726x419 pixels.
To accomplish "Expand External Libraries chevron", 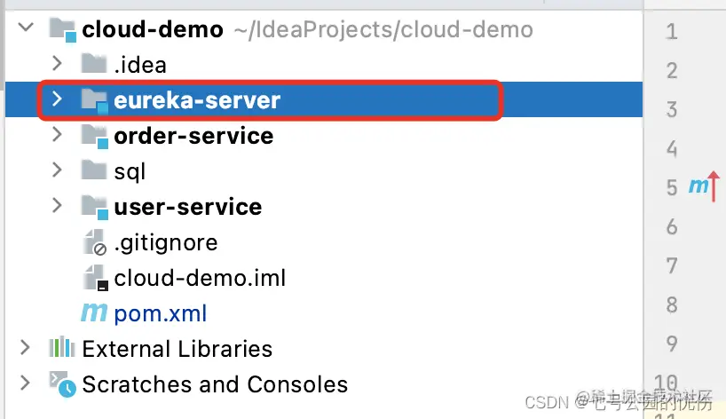I will point(25,347).
